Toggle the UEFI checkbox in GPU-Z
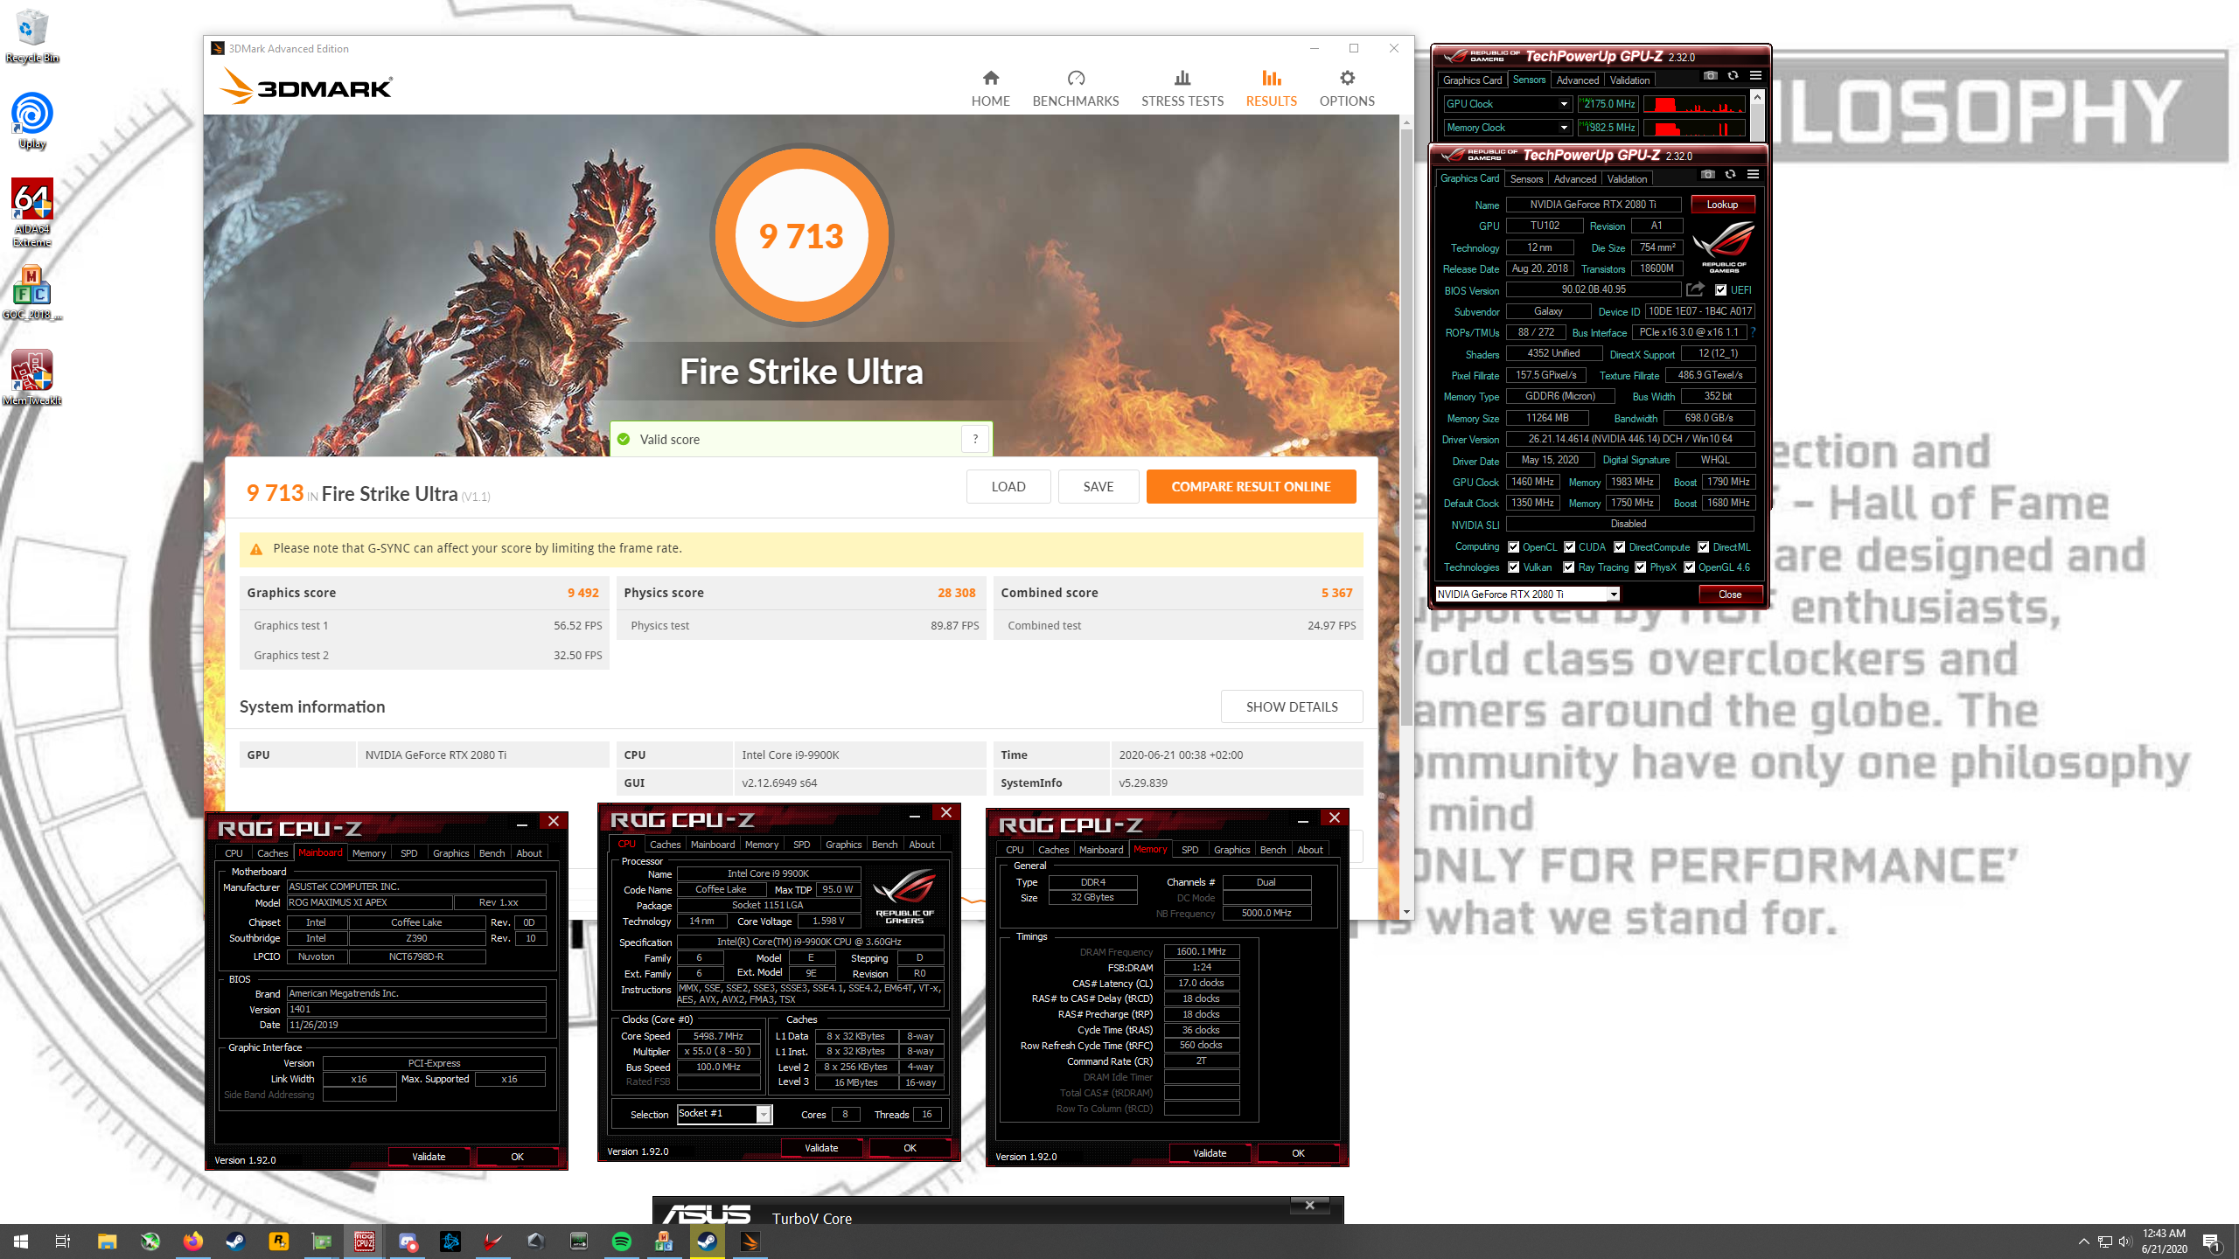2239x1259 pixels. (x=1720, y=290)
